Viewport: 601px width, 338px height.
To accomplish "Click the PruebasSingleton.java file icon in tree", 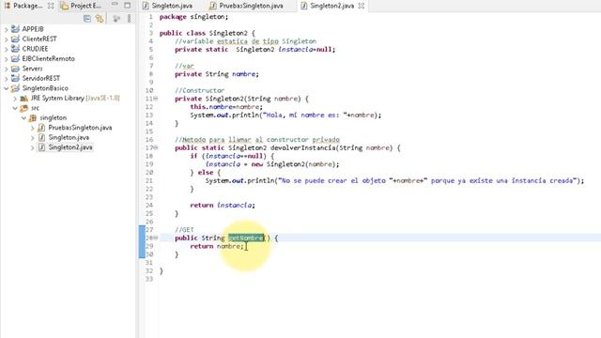I will (41, 128).
